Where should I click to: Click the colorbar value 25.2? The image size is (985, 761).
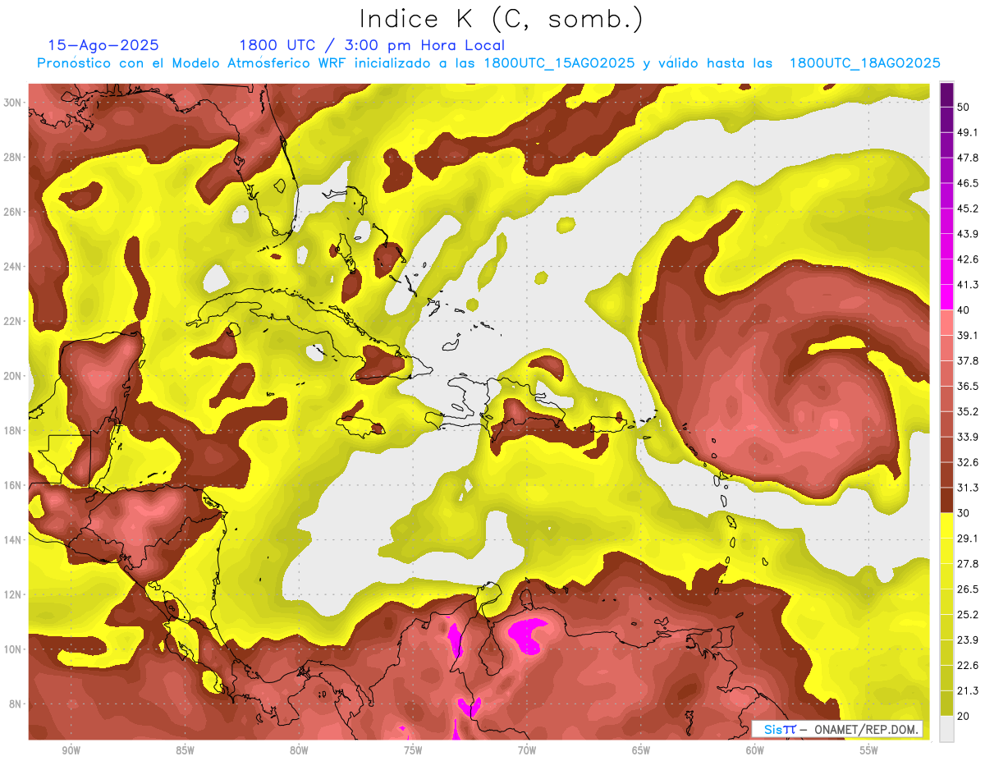click(x=968, y=615)
